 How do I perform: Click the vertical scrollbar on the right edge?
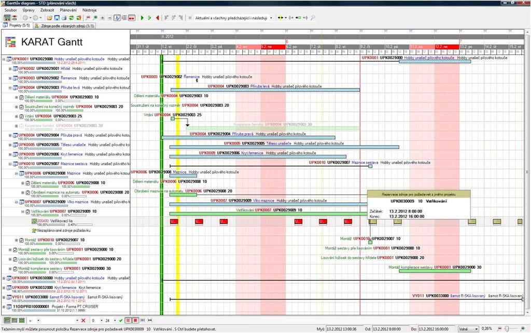pos(527,172)
